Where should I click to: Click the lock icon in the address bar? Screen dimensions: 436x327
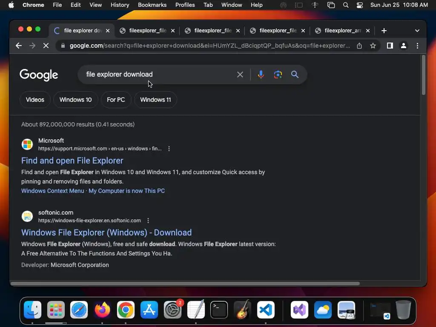point(63,46)
